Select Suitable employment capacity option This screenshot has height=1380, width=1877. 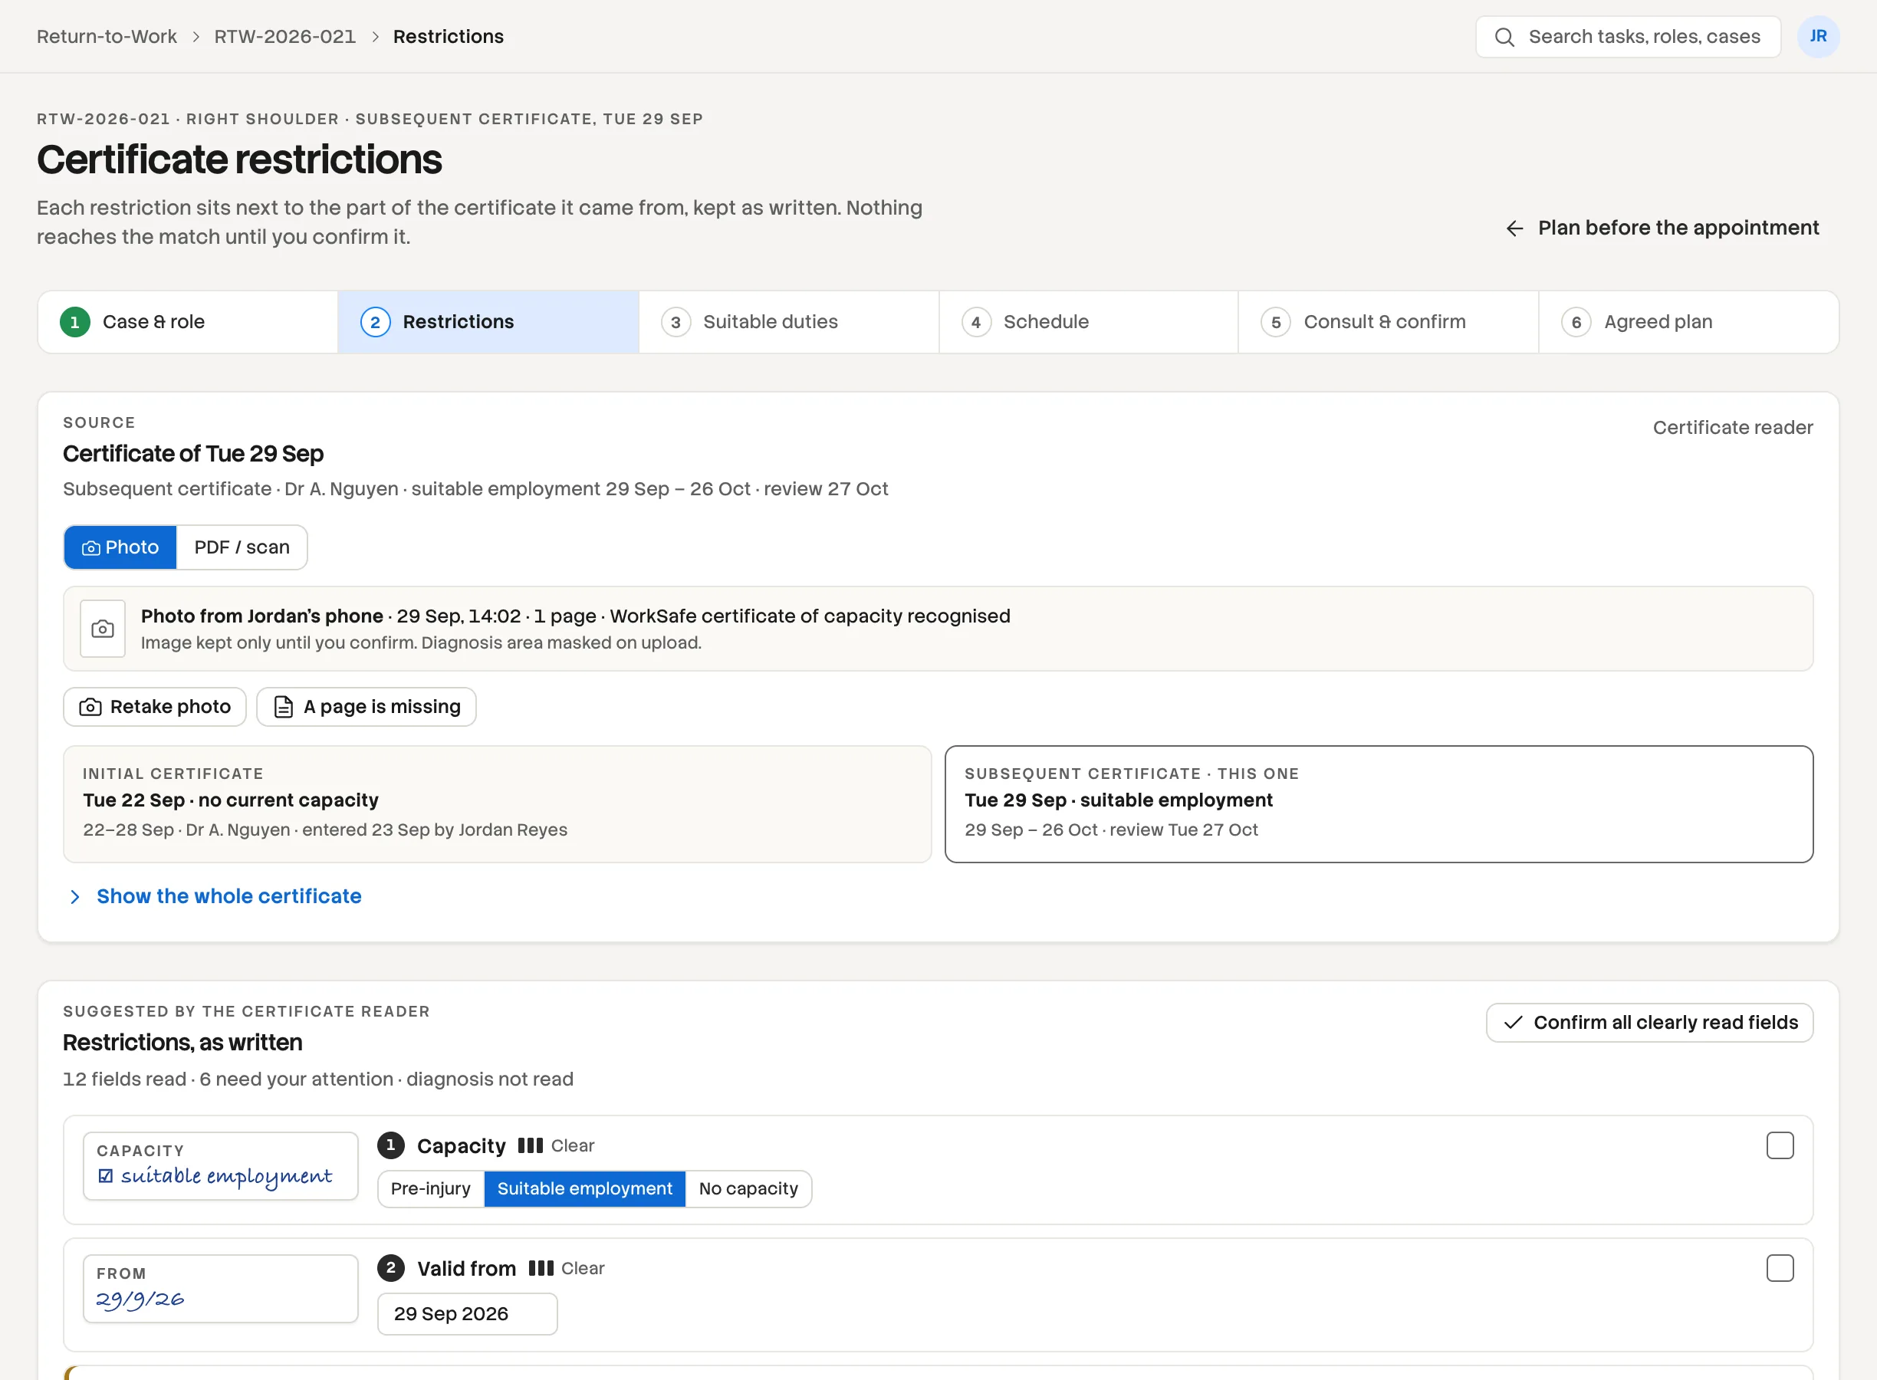click(x=585, y=1188)
